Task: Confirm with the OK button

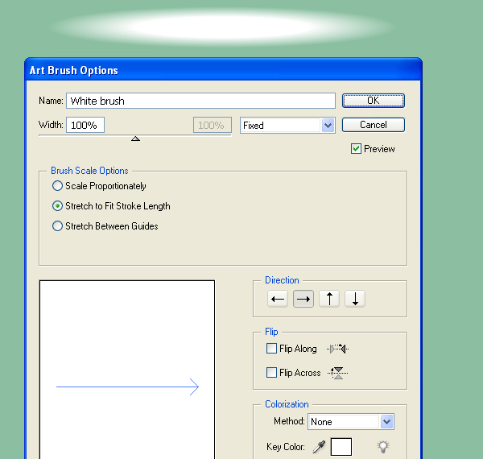Action: 374,101
